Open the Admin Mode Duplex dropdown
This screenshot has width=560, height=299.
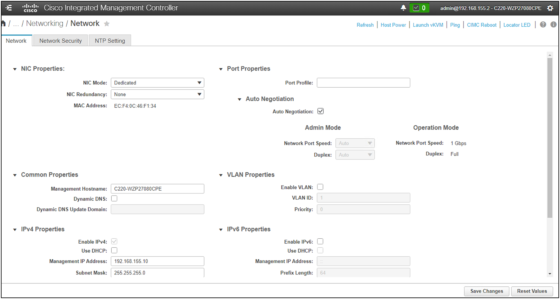pyautogui.click(x=355, y=155)
